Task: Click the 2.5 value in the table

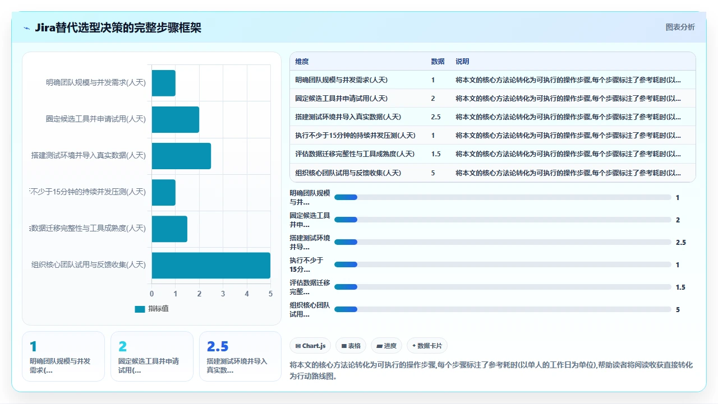Action: tap(436, 117)
